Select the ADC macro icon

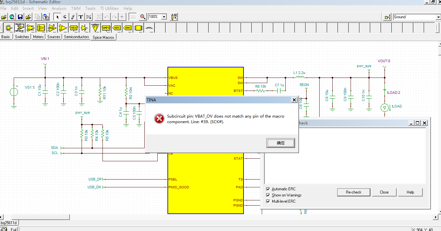[x=117, y=28]
